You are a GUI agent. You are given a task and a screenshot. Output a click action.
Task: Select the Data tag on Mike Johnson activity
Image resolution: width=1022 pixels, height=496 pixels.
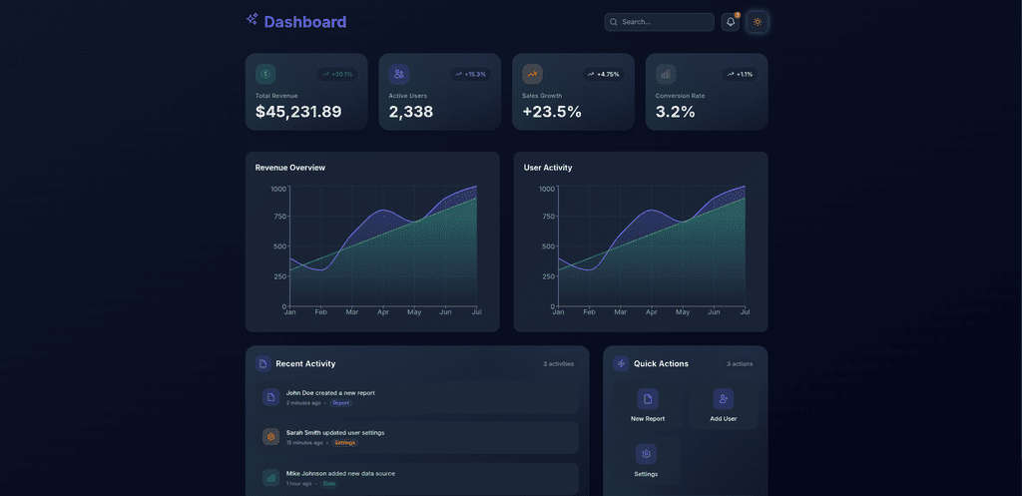(329, 484)
